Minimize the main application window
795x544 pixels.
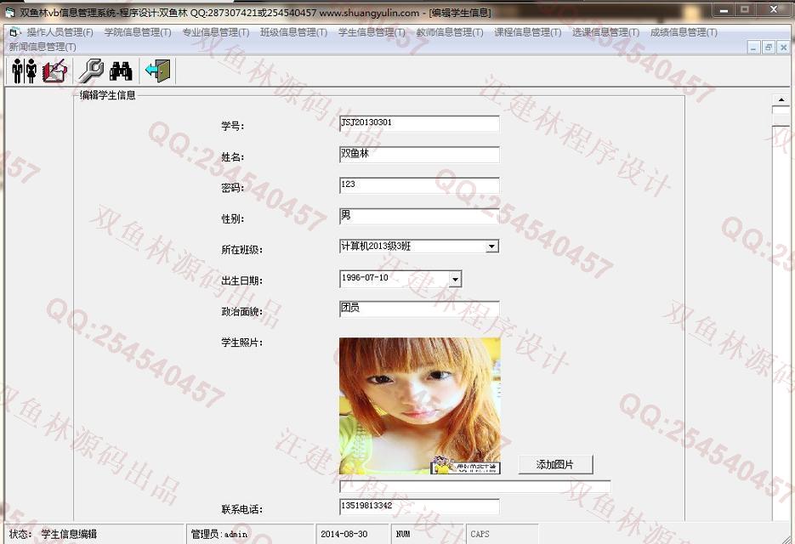pyautogui.click(x=724, y=9)
